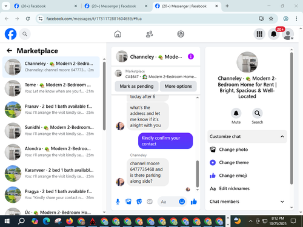Image resolution: width=303 pixels, height=227 pixels.
Task: Type a message in the Aa field
Action: tap(168, 202)
